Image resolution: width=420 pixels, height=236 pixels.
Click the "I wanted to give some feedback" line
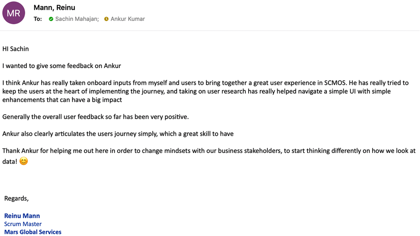point(62,66)
